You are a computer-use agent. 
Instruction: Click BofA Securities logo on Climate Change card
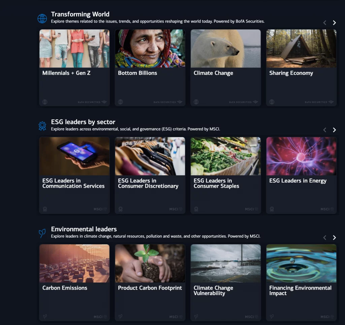coord(243,102)
